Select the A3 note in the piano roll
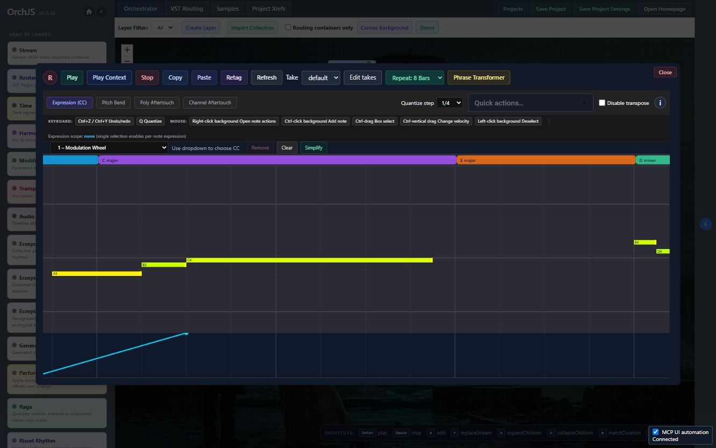 click(x=97, y=274)
